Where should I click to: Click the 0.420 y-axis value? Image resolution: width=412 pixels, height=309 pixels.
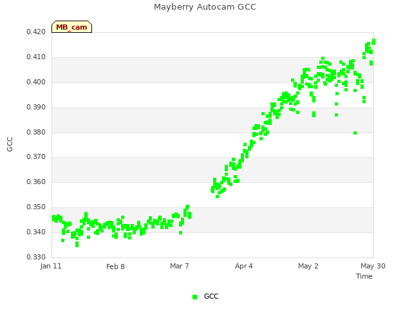click(36, 32)
